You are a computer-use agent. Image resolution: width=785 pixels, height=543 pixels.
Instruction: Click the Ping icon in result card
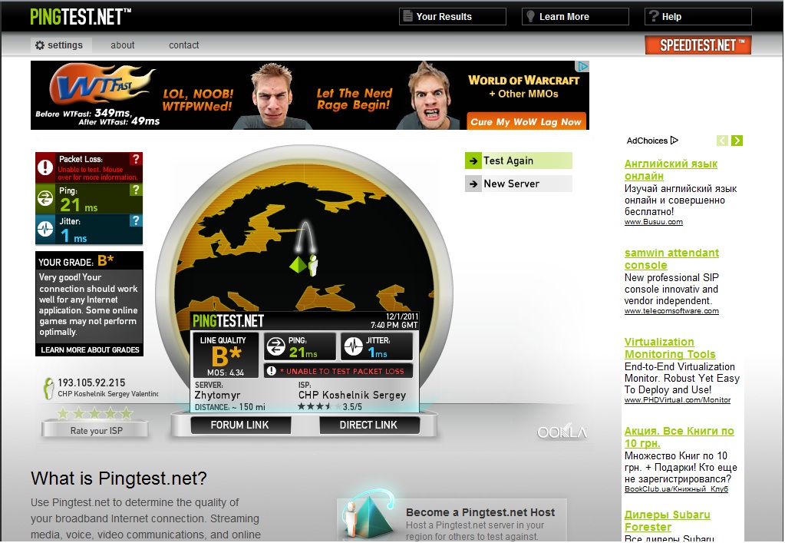click(275, 346)
